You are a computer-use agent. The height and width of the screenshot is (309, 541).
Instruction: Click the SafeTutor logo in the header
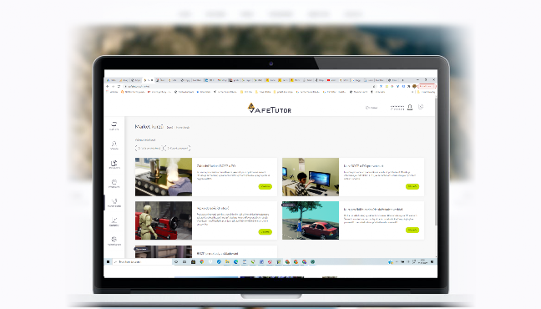click(270, 109)
